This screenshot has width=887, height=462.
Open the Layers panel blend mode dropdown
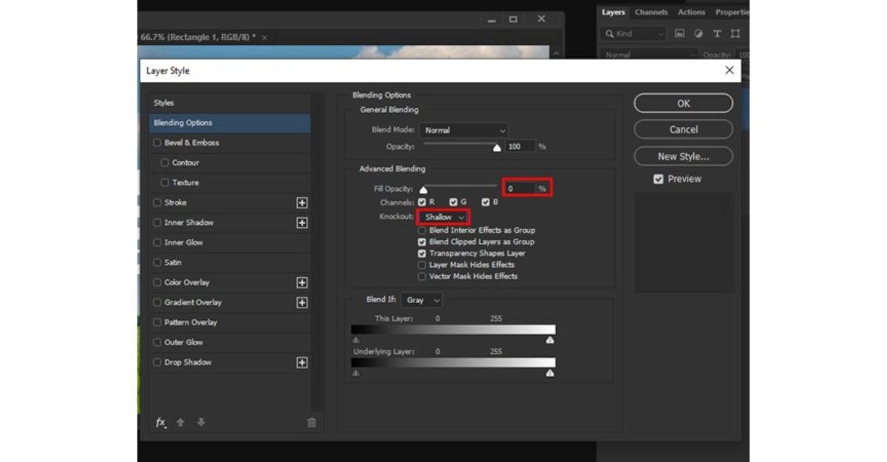tap(649, 55)
